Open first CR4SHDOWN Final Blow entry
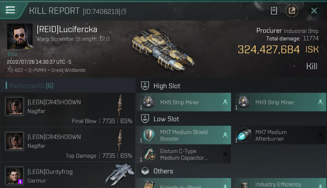 click(68, 110)
